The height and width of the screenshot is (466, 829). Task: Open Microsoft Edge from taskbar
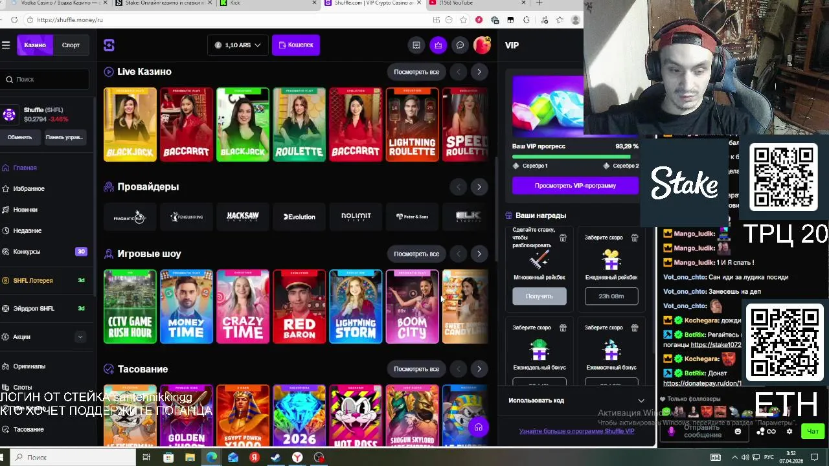click(x=211, y=458)
